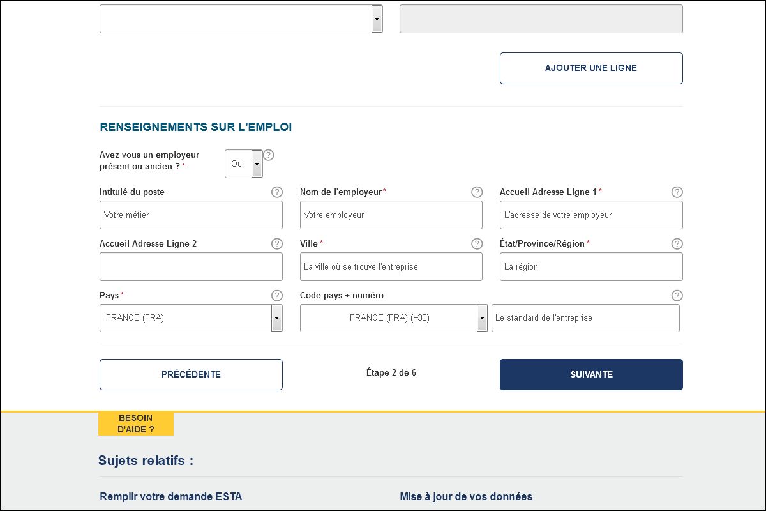Click help icon for Pays field
This screenshot has width=766, height=511.
(x=277, y=296)
